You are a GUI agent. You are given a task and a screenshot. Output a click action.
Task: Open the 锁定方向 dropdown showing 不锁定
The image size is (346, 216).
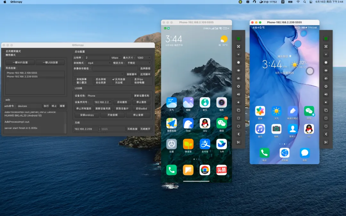[138, 63]
